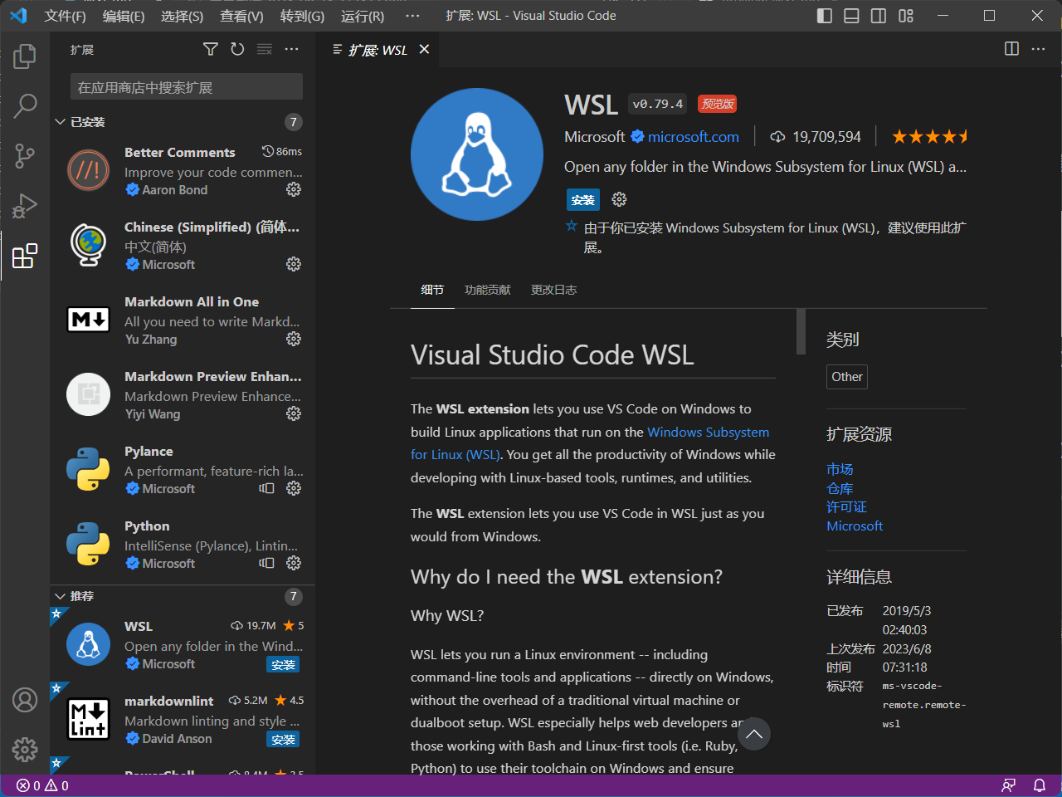
Task: Switch to the 功能贡献 tab
Action: point(488,290)
